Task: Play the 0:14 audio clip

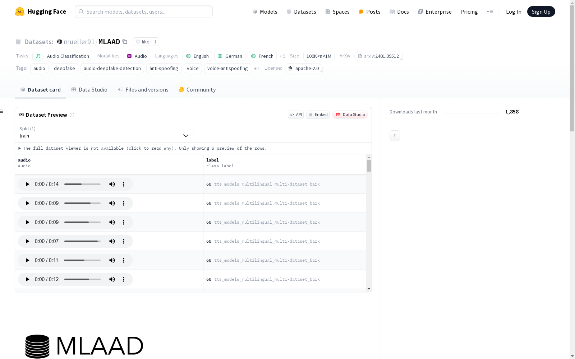Action: pos(27,184)
